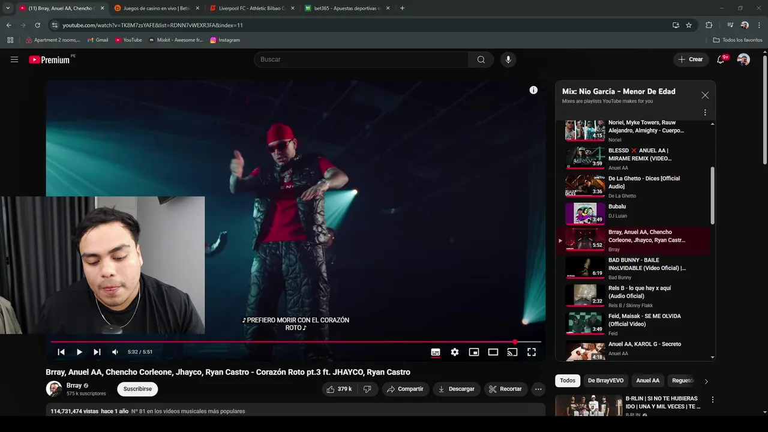The width and height of the screenshot is (768, 432).
Task: Open the account avatar menu in YouTube header
Action: (743, 59)
